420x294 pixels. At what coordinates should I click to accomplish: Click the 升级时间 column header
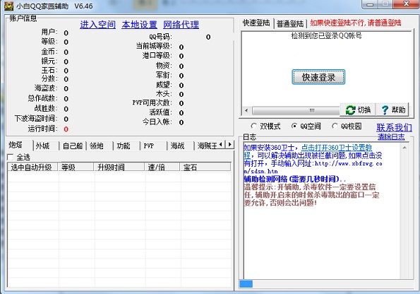pos(119,167)
